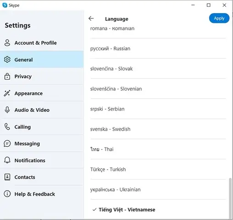
Task: Open General settings section
Action: (42, 60)
